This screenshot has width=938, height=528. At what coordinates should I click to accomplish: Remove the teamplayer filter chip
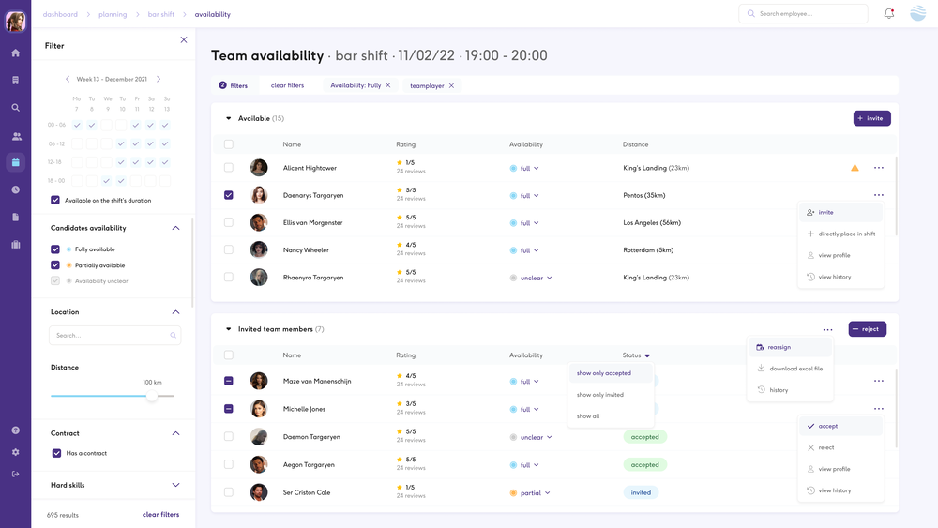(x=451, y=85)
